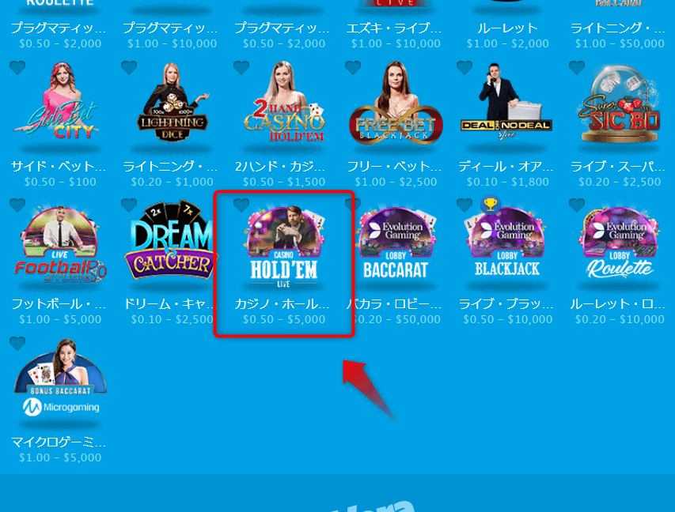This screenshot has width=675, height=512.
Task: Open the ライブ・スーパ... title link
Action: 618,167
